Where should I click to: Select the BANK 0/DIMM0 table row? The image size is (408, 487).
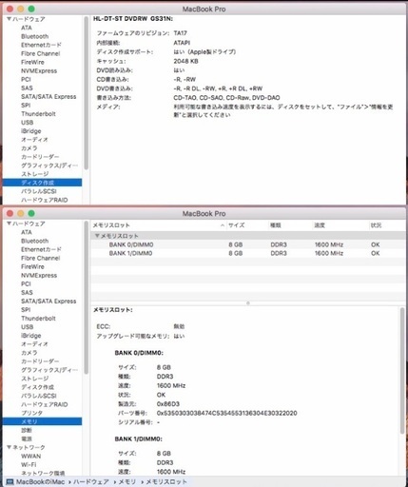pyautogui.click(x=248, y=244)
